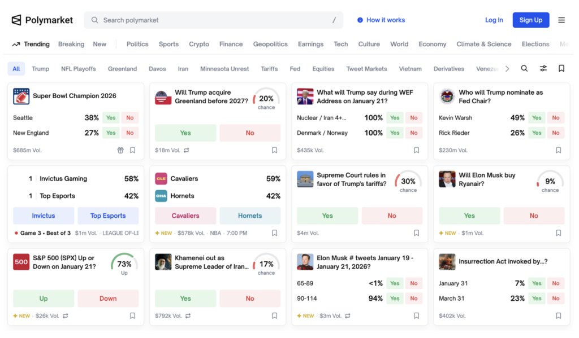Click repeat icon on Greenland market card
The width and height of the screenshot is (579, 338).
187,151
